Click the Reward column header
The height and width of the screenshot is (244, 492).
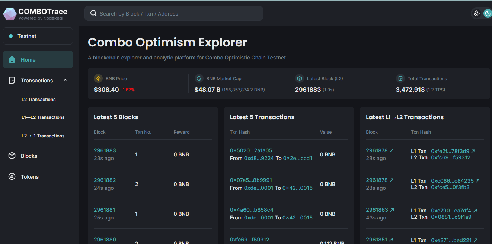point(182,132)
